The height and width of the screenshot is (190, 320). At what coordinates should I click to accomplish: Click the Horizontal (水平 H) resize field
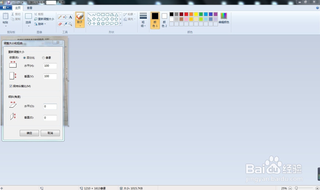(50, 66)
